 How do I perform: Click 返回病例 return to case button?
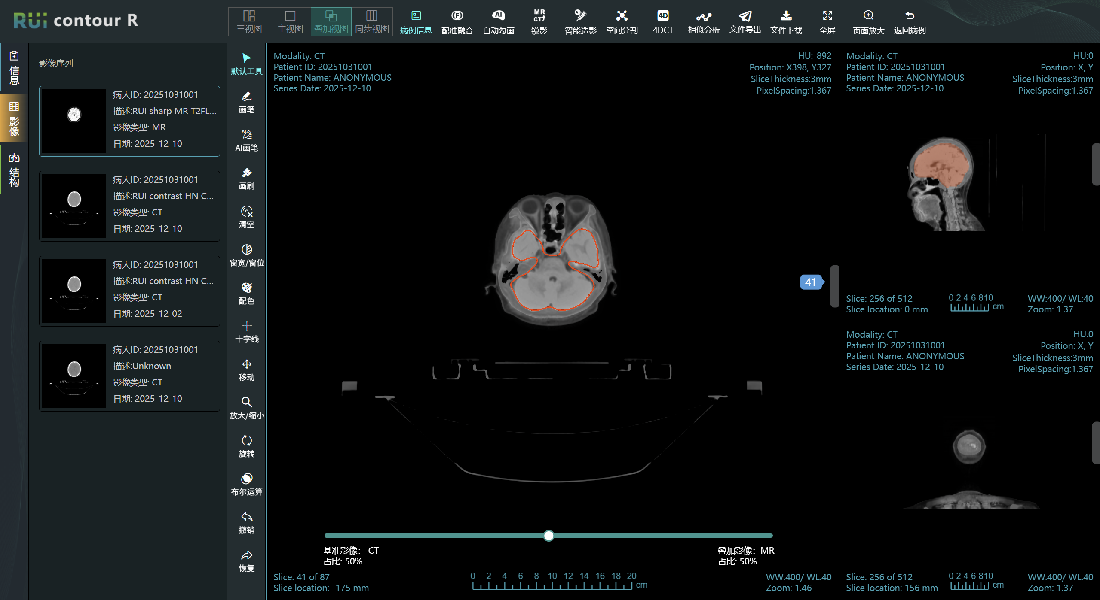click(909, 21)
